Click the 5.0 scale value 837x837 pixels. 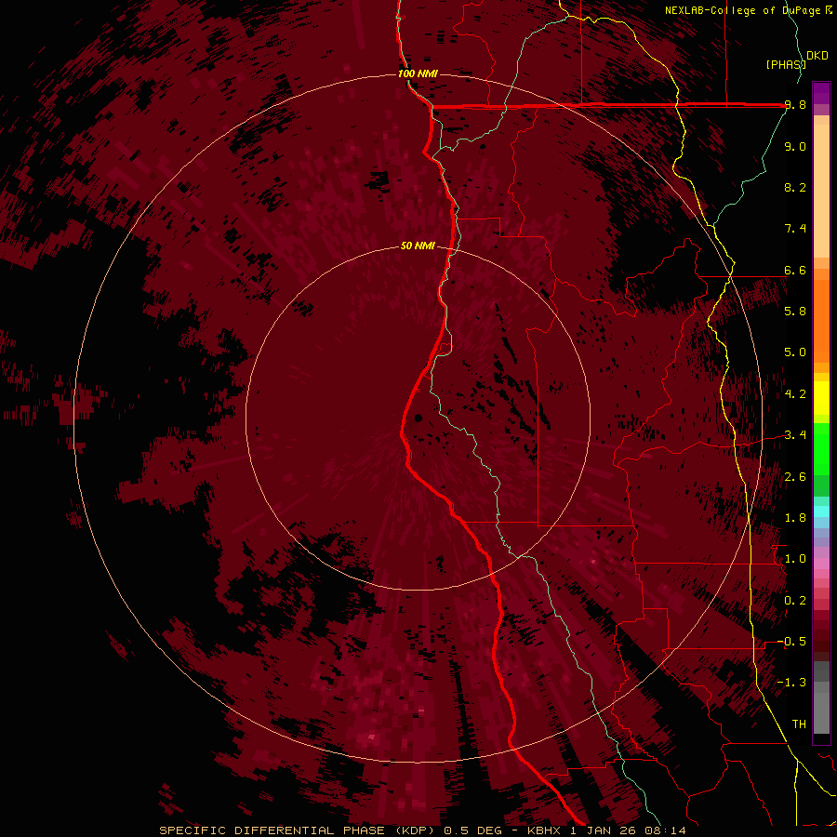795,352
